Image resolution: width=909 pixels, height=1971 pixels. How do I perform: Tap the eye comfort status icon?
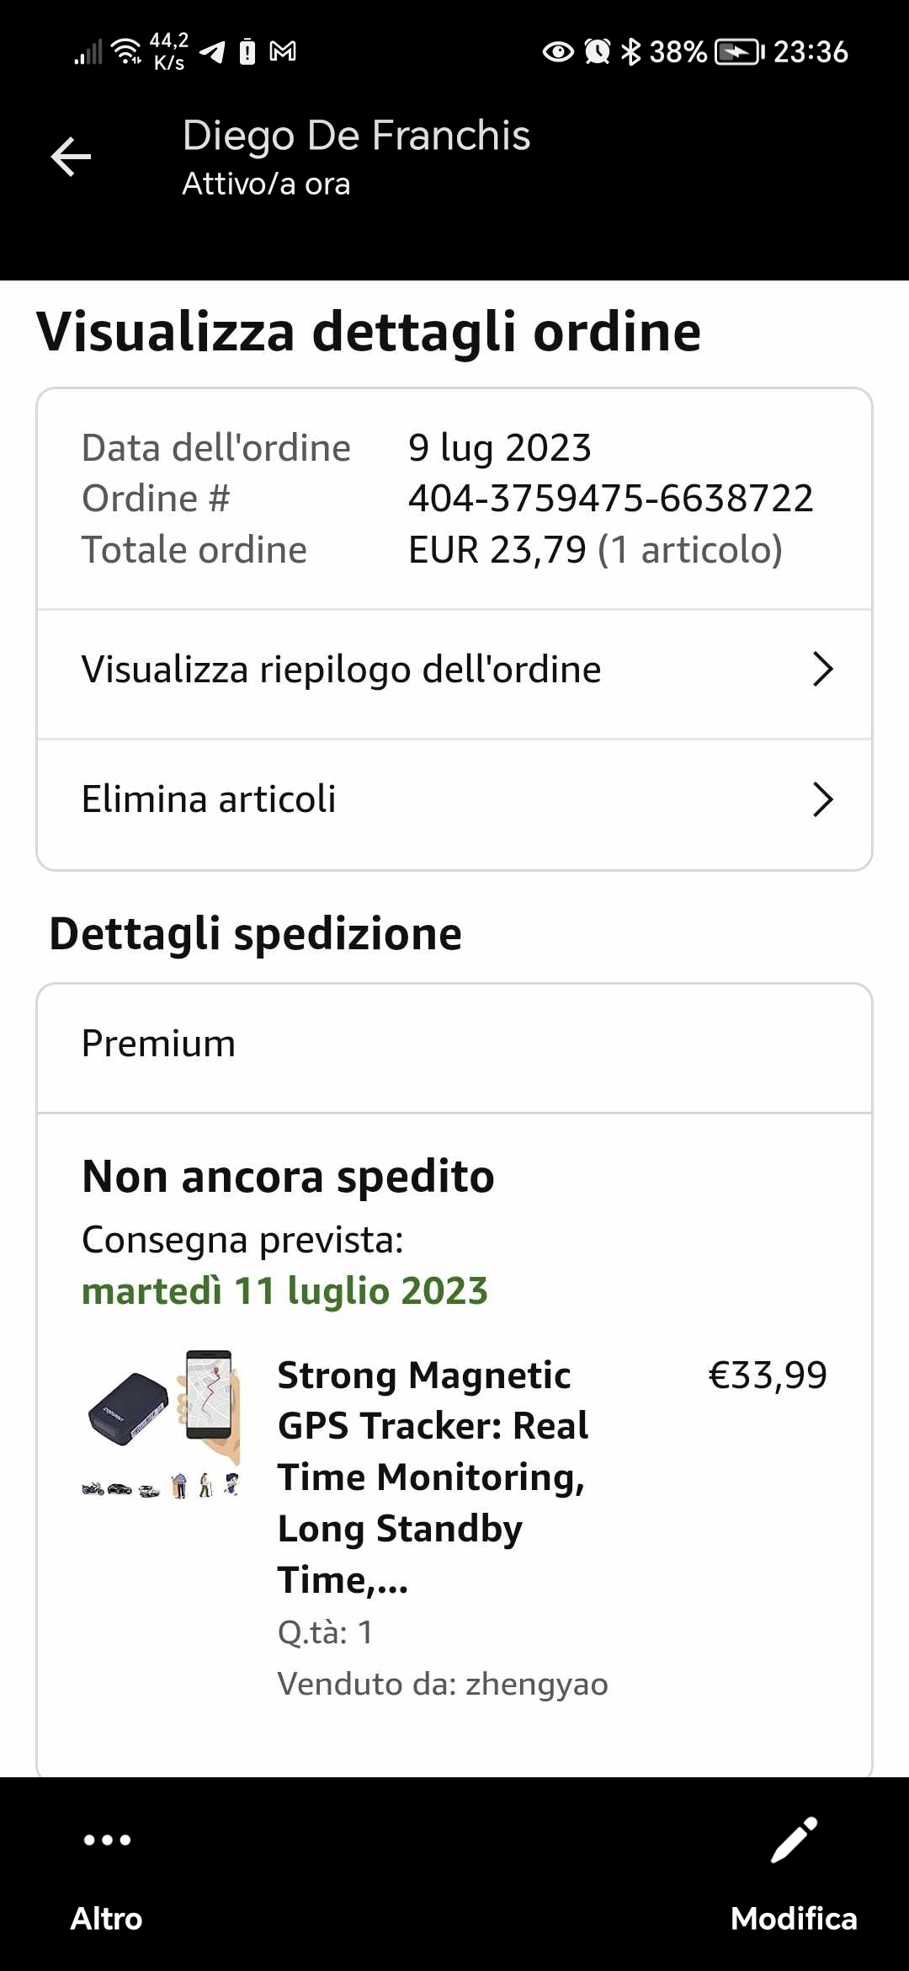558,52
